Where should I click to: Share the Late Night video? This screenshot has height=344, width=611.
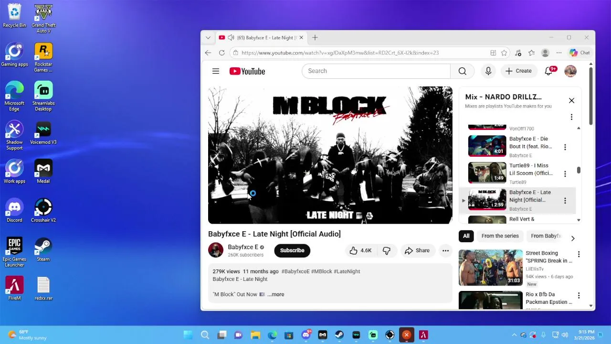(417, 250)
